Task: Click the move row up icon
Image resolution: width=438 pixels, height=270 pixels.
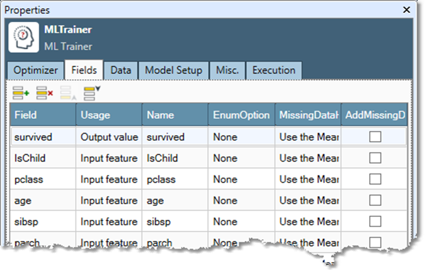Action: pos(68,93)
